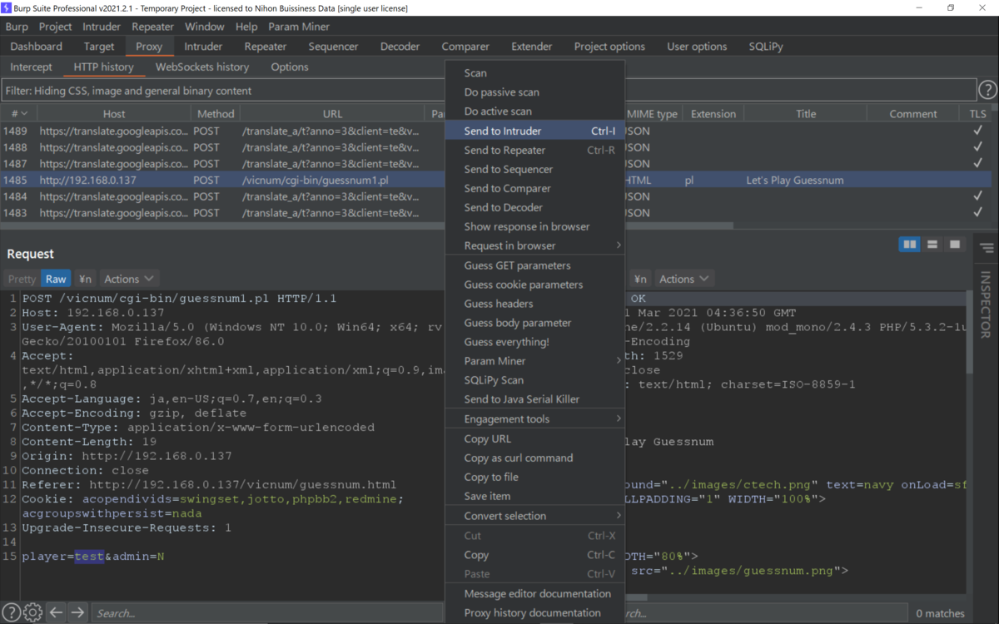Select Send to Comparer menu entry
Viewport: 999px width, 624px height.
coord(534,188)
